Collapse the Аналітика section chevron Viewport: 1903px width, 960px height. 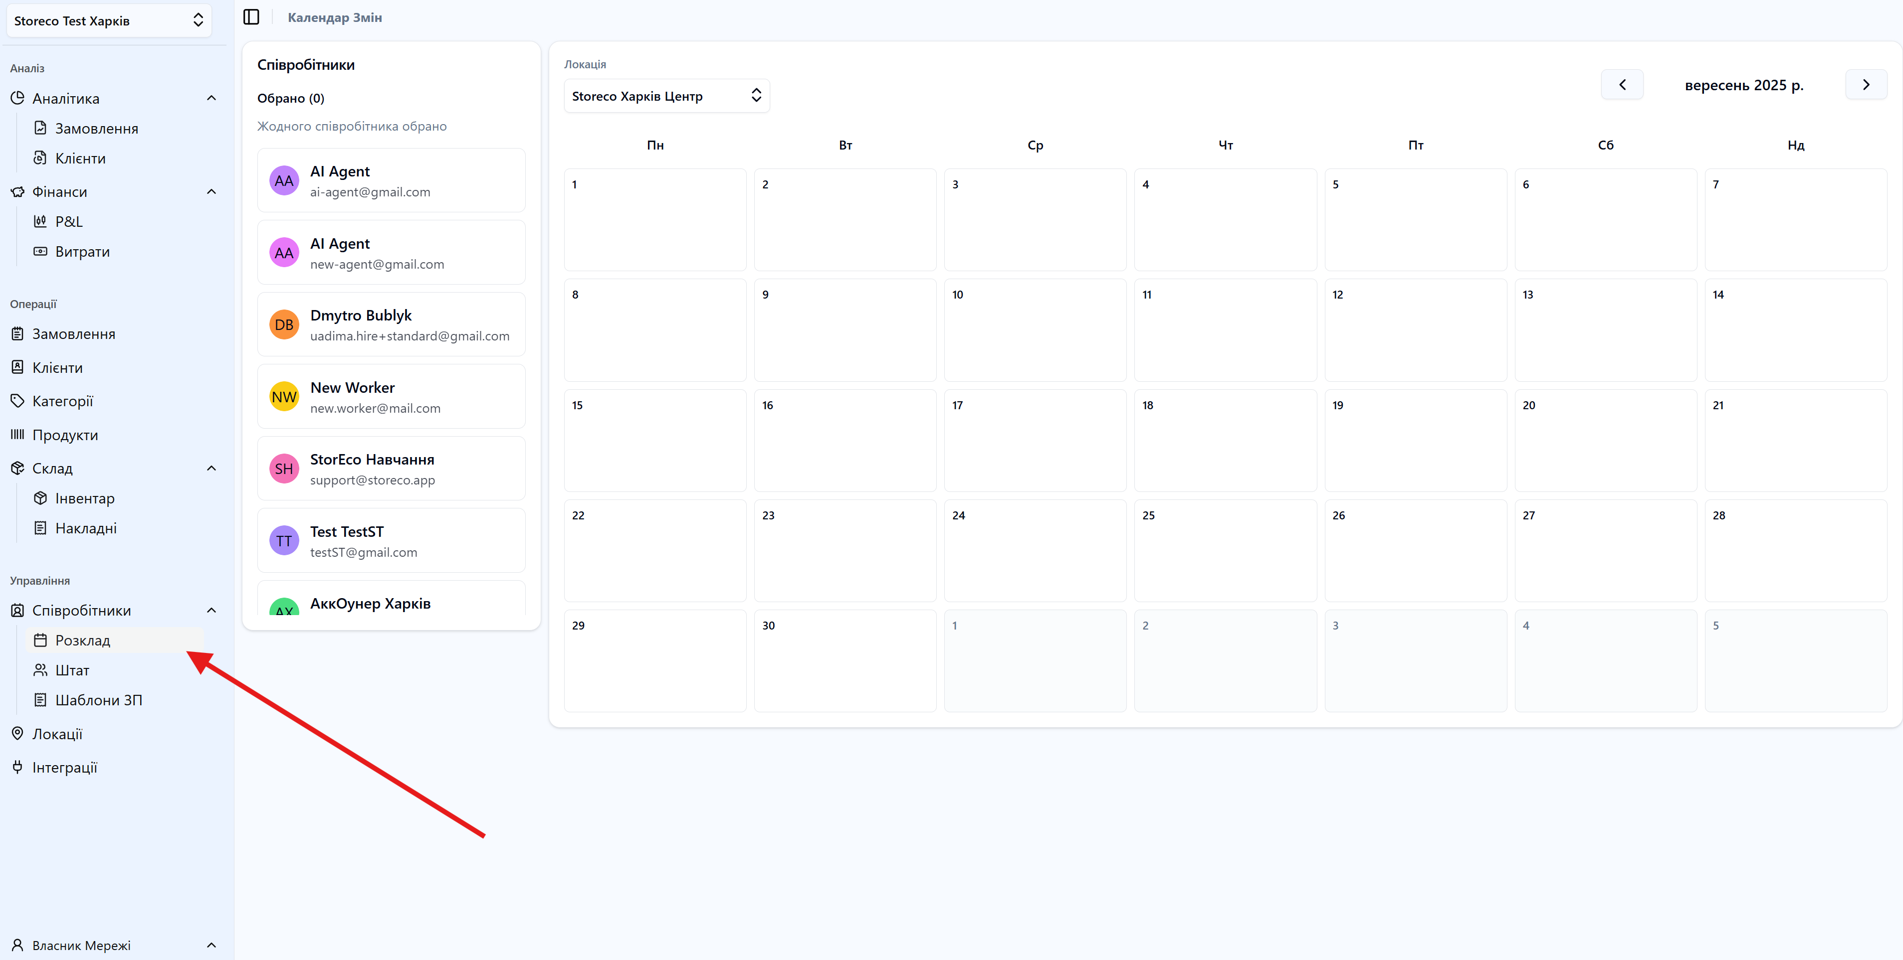(211, 98)
